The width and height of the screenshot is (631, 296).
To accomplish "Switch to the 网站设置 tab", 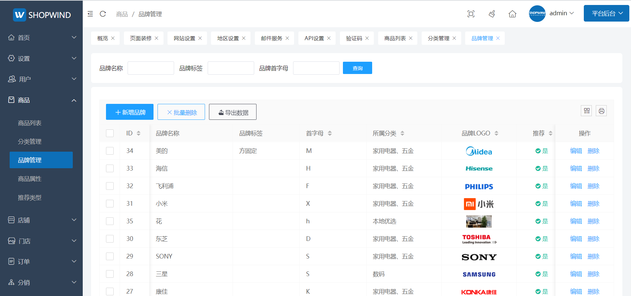I will 184,38.
